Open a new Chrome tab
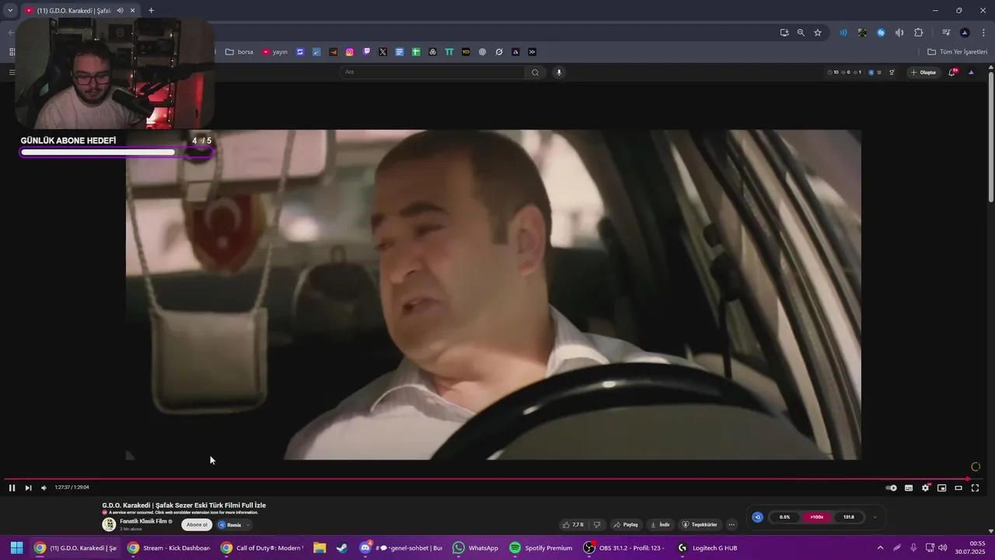 pos(151,11)
